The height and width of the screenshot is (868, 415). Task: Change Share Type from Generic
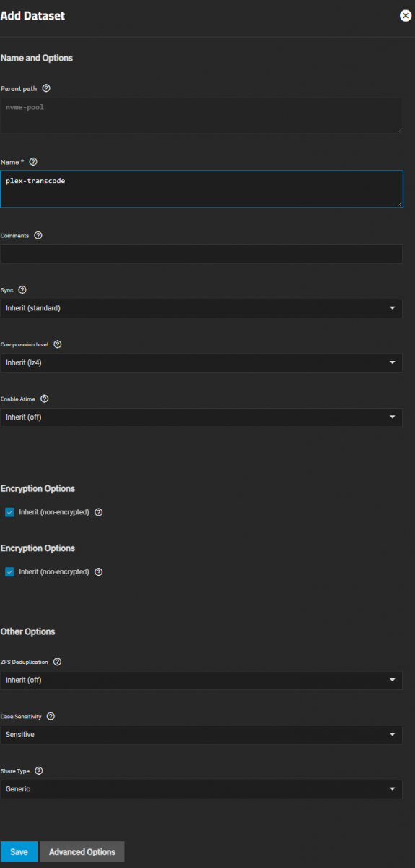point(201,789)
